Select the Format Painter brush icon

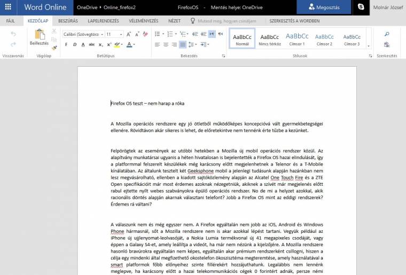click(54, 48)
